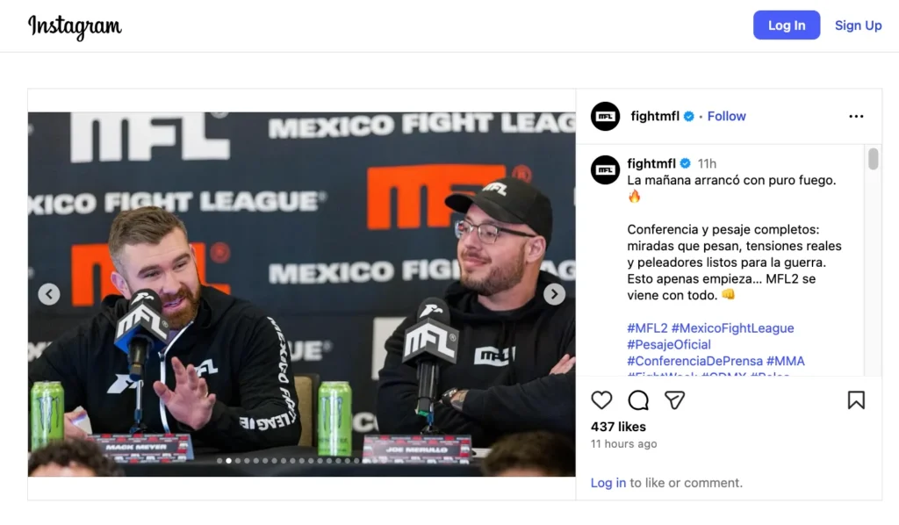Save the post with the bookmark icon
The height and width of the screenshot is (525, 899).
click(x=856, y=400)
